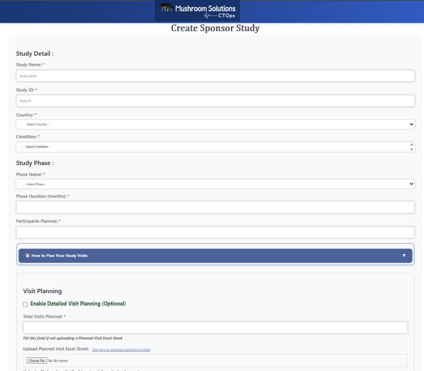Viewport: 424px width, 371px height.
Task: Click the clipboard icon beside How to Plan
Action: (27, 255)
